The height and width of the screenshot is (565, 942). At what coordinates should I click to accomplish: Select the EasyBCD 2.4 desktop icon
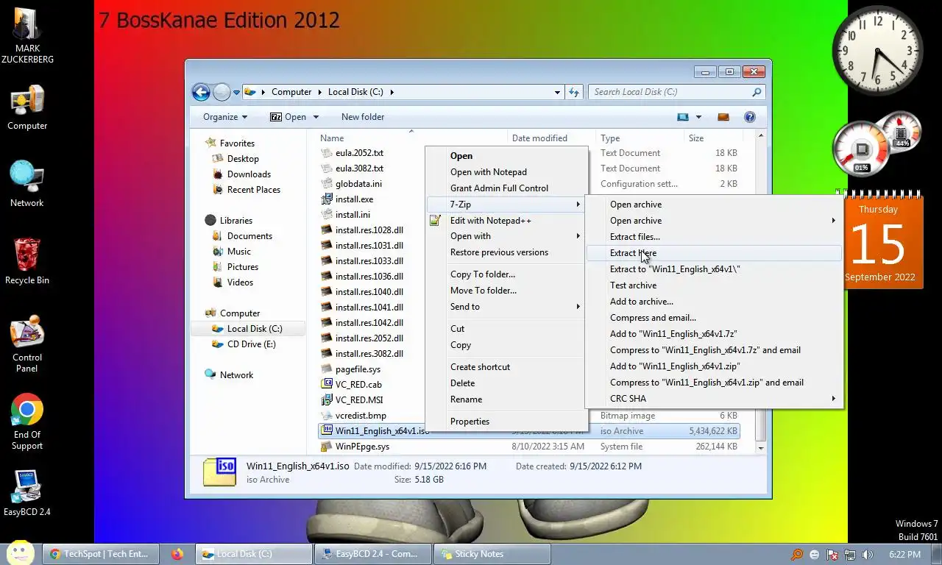[x=27, y=493]
